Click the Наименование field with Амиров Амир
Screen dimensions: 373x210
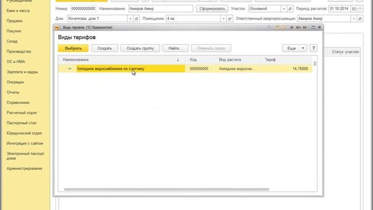(x=161, y=9)
